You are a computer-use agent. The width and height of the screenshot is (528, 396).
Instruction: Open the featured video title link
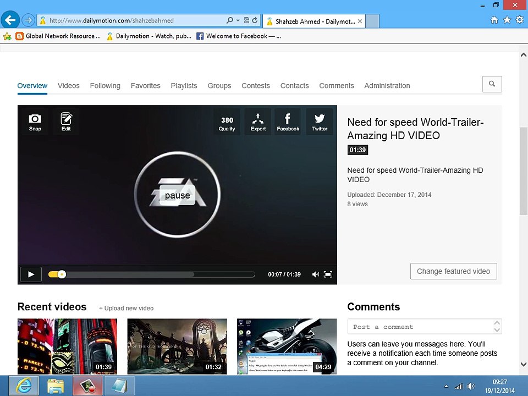tap(415, 129)
